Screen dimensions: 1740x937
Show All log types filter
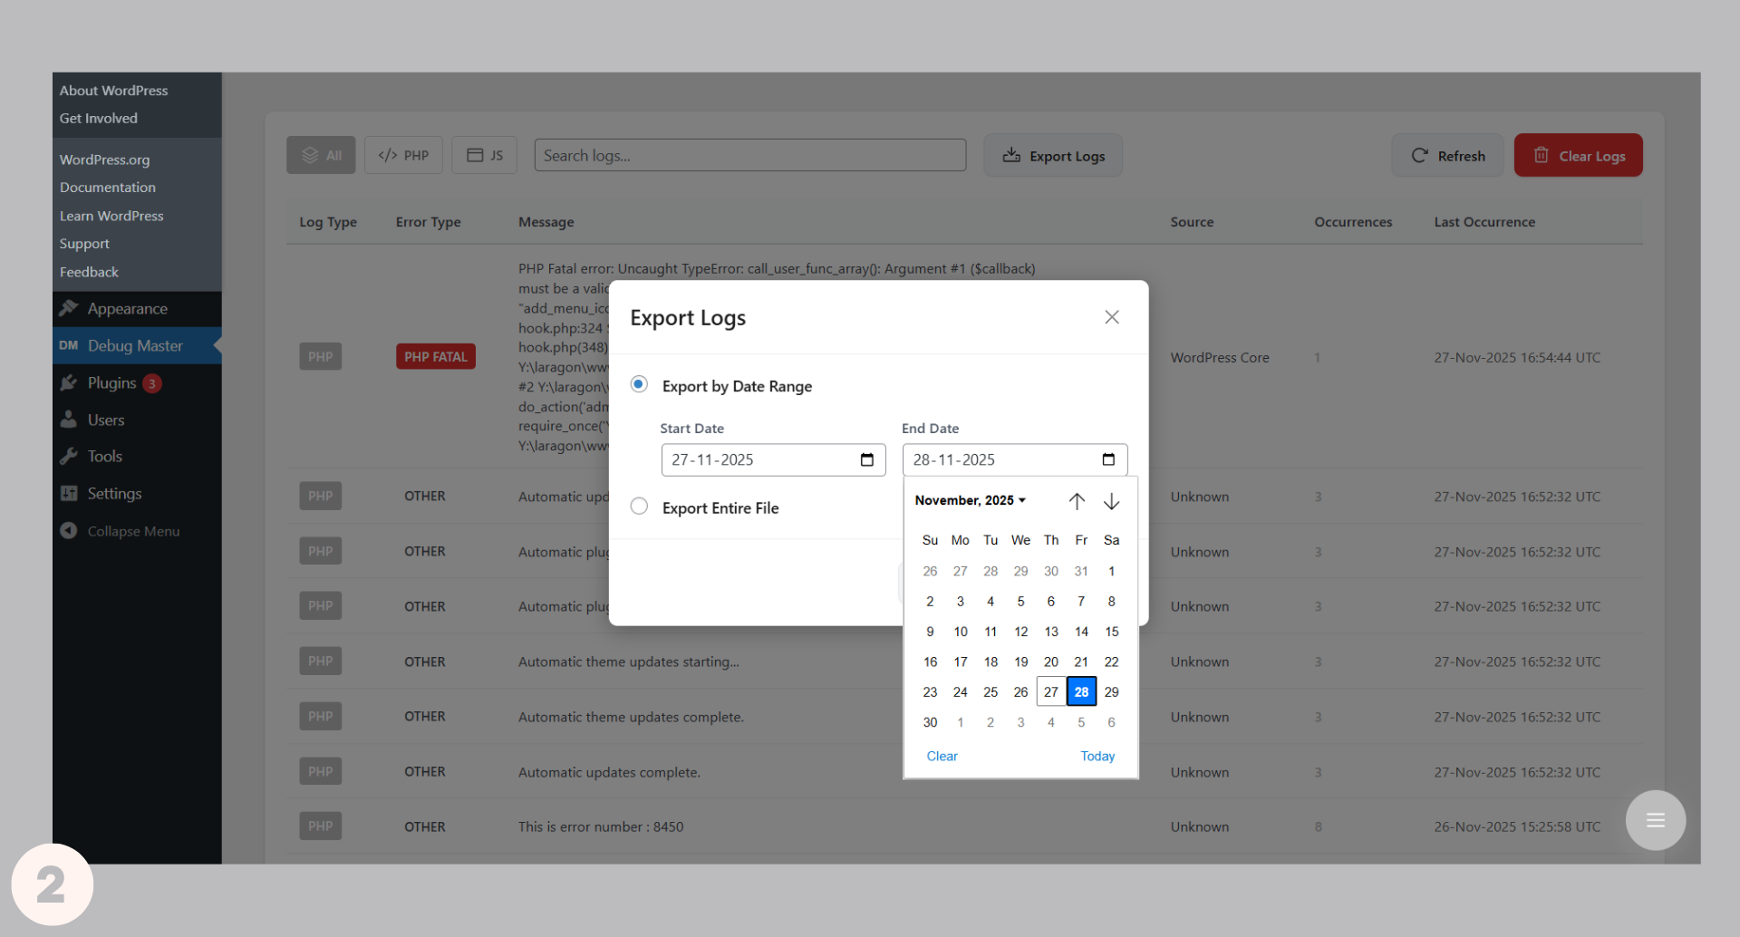click(x=322, y=155)
